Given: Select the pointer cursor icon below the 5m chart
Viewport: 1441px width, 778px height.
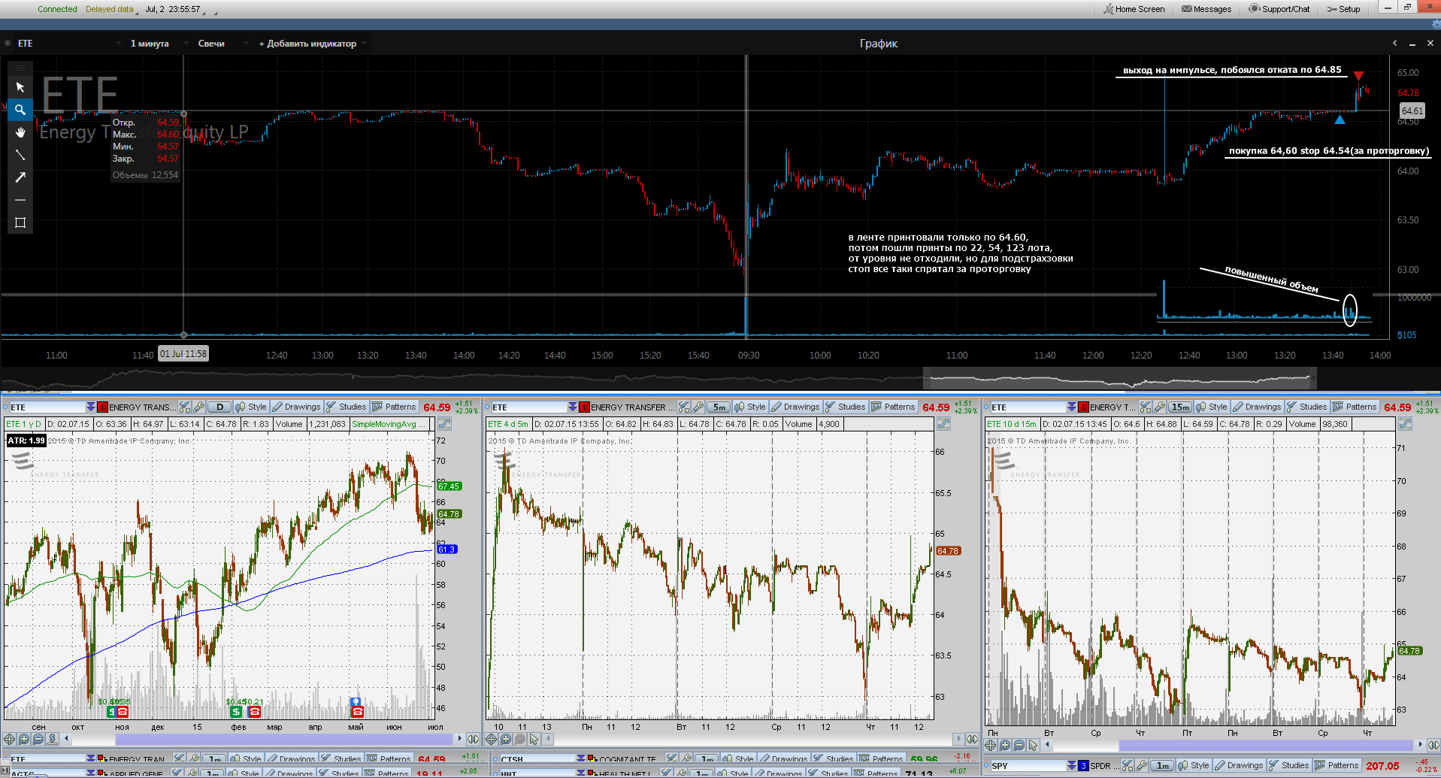Looking at the screenshot, I should click(534, 739).
